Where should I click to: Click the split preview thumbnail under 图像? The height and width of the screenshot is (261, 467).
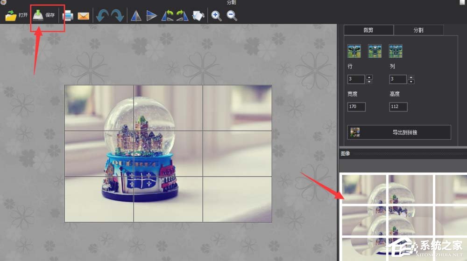click(x=403, y=217)
